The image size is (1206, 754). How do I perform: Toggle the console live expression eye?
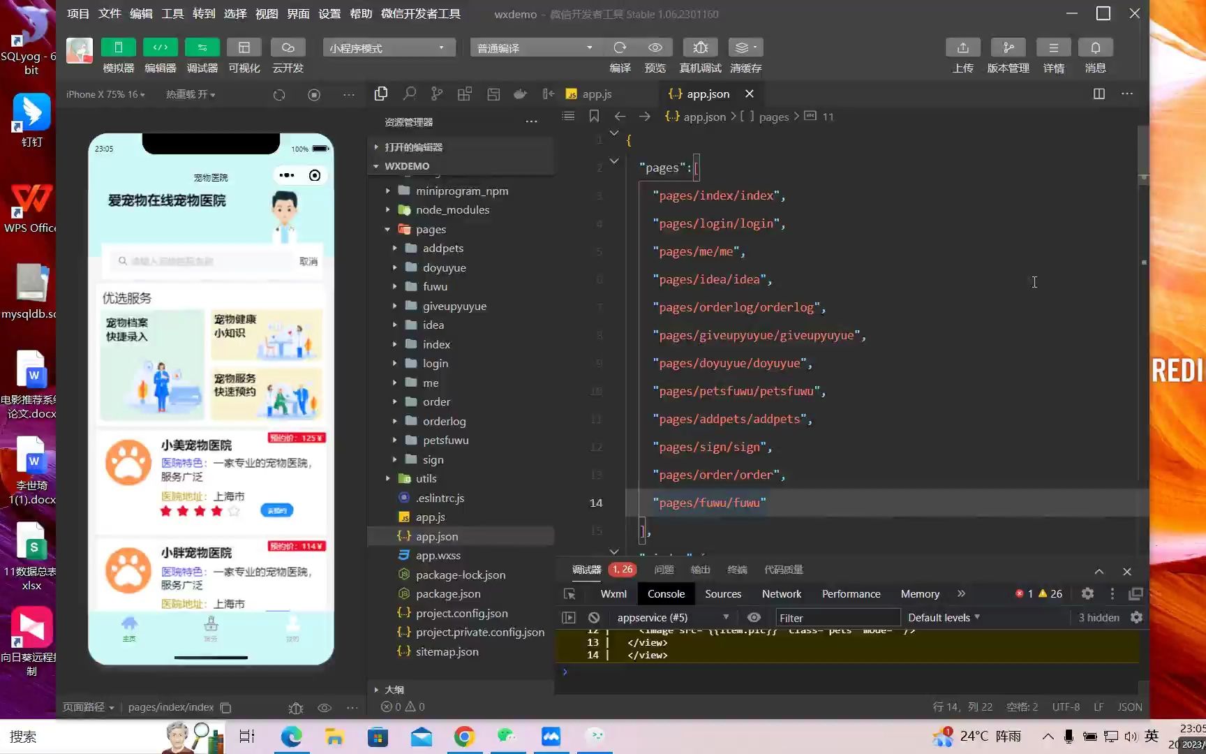tap(754, 617)
